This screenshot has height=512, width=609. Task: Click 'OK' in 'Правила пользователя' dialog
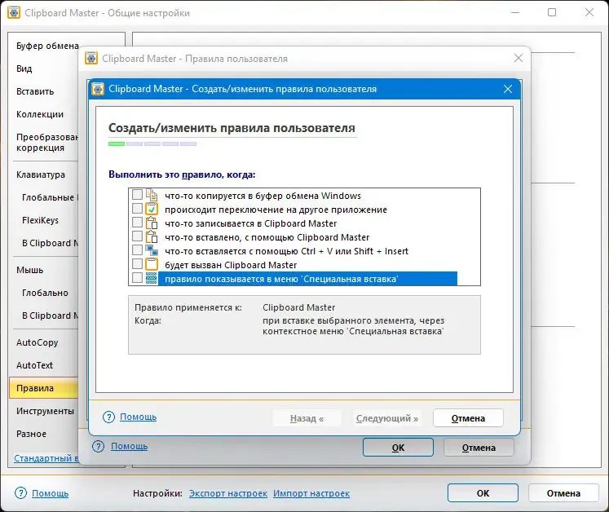(398, 448)
